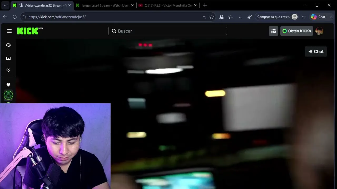Go to the Kick home logo
Screen dimensions: 337x189
pyautogui.click(x=30, y=31)
